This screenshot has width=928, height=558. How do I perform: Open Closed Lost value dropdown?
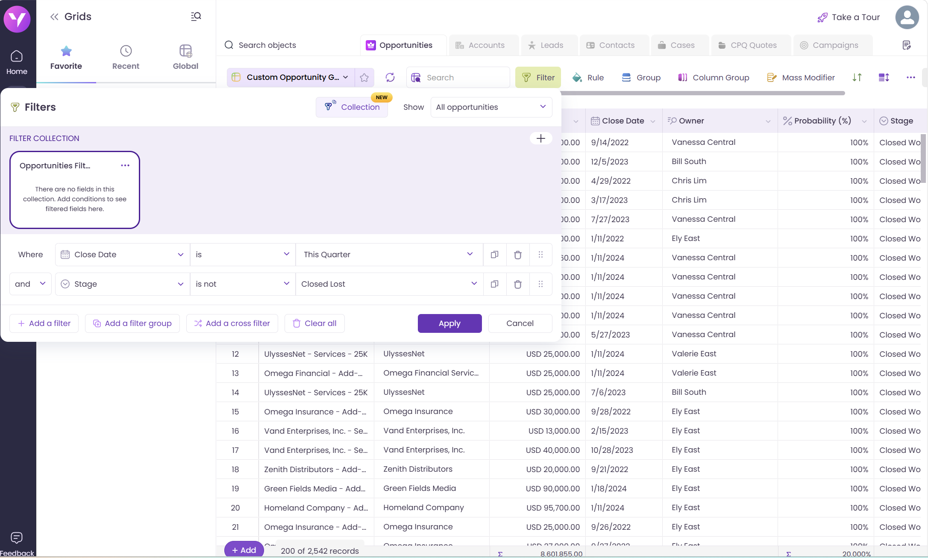point(389,284)
